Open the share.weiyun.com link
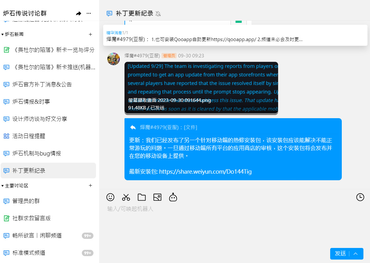 pyautogui.click(x=205, y=171)
